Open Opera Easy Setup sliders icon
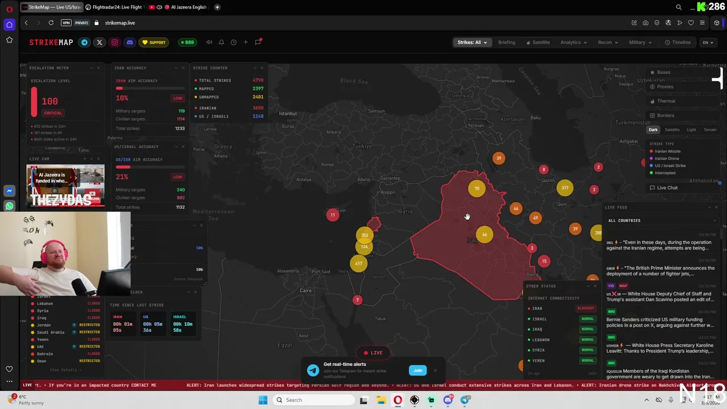 pyautogui.click(x=703, y=23)
